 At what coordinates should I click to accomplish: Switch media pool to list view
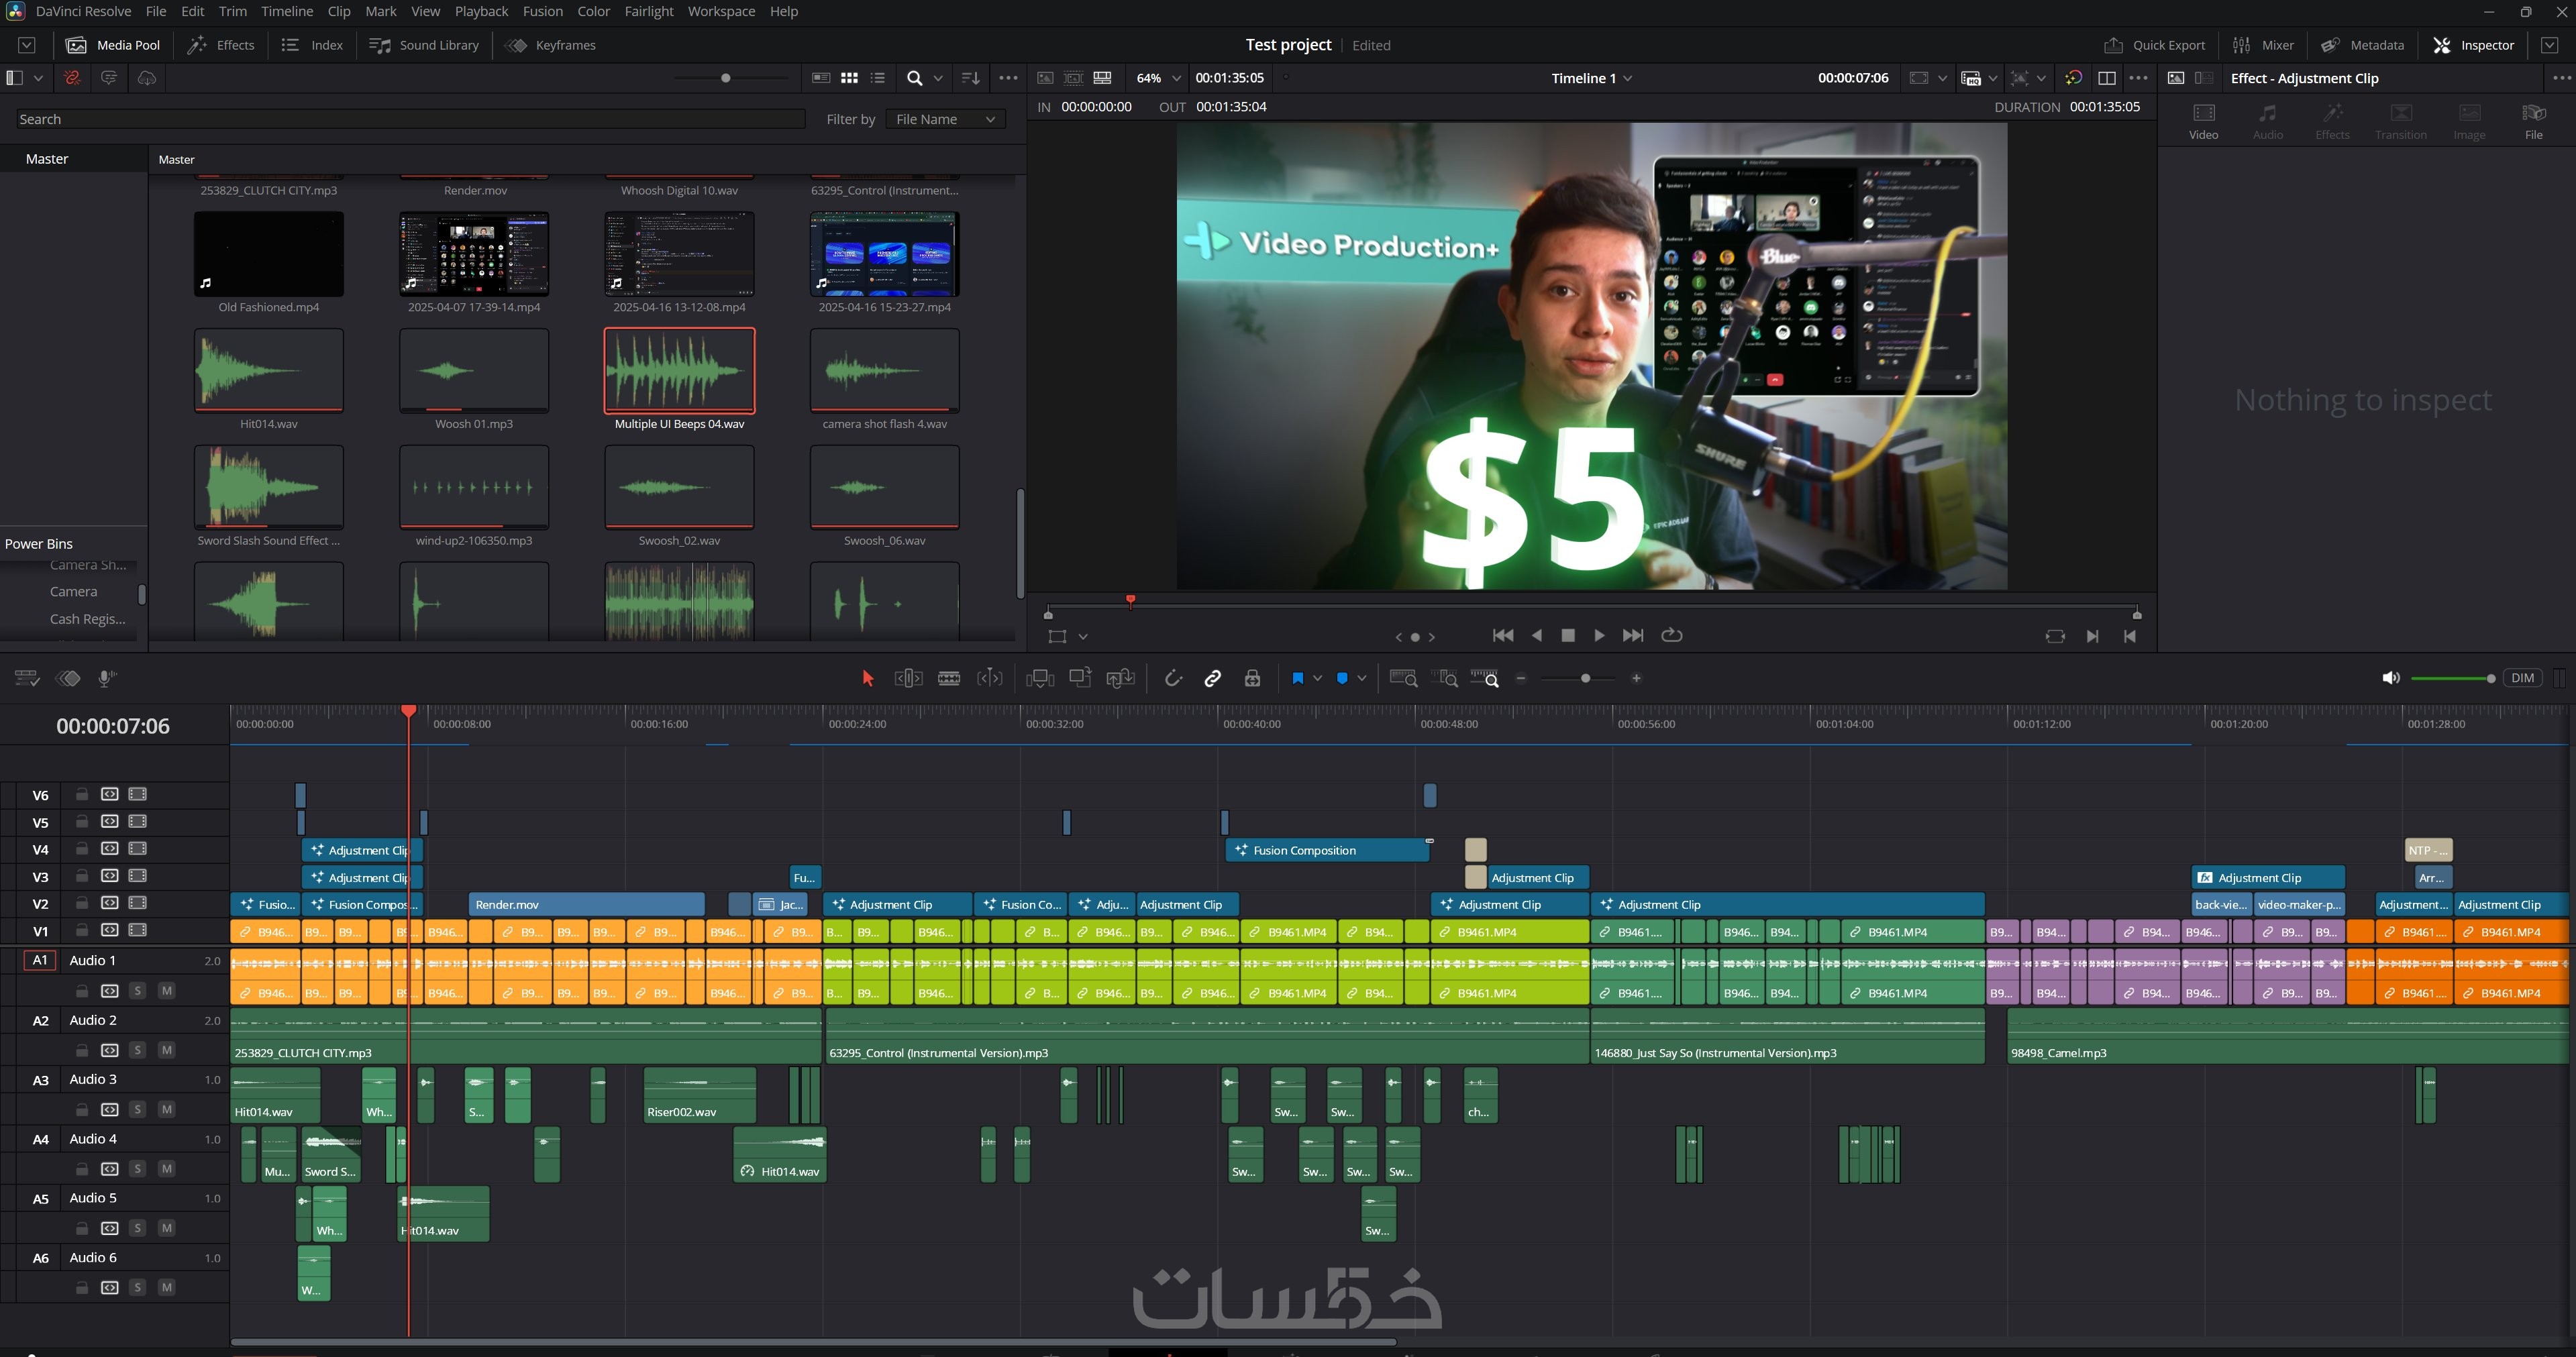pyautogui.click(x=878, y=78)
